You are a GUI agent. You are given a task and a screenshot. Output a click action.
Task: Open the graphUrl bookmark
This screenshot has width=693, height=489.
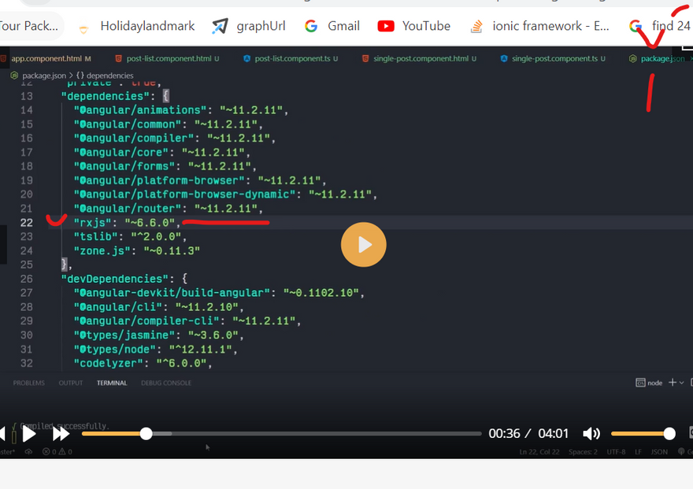coord(248,26)
